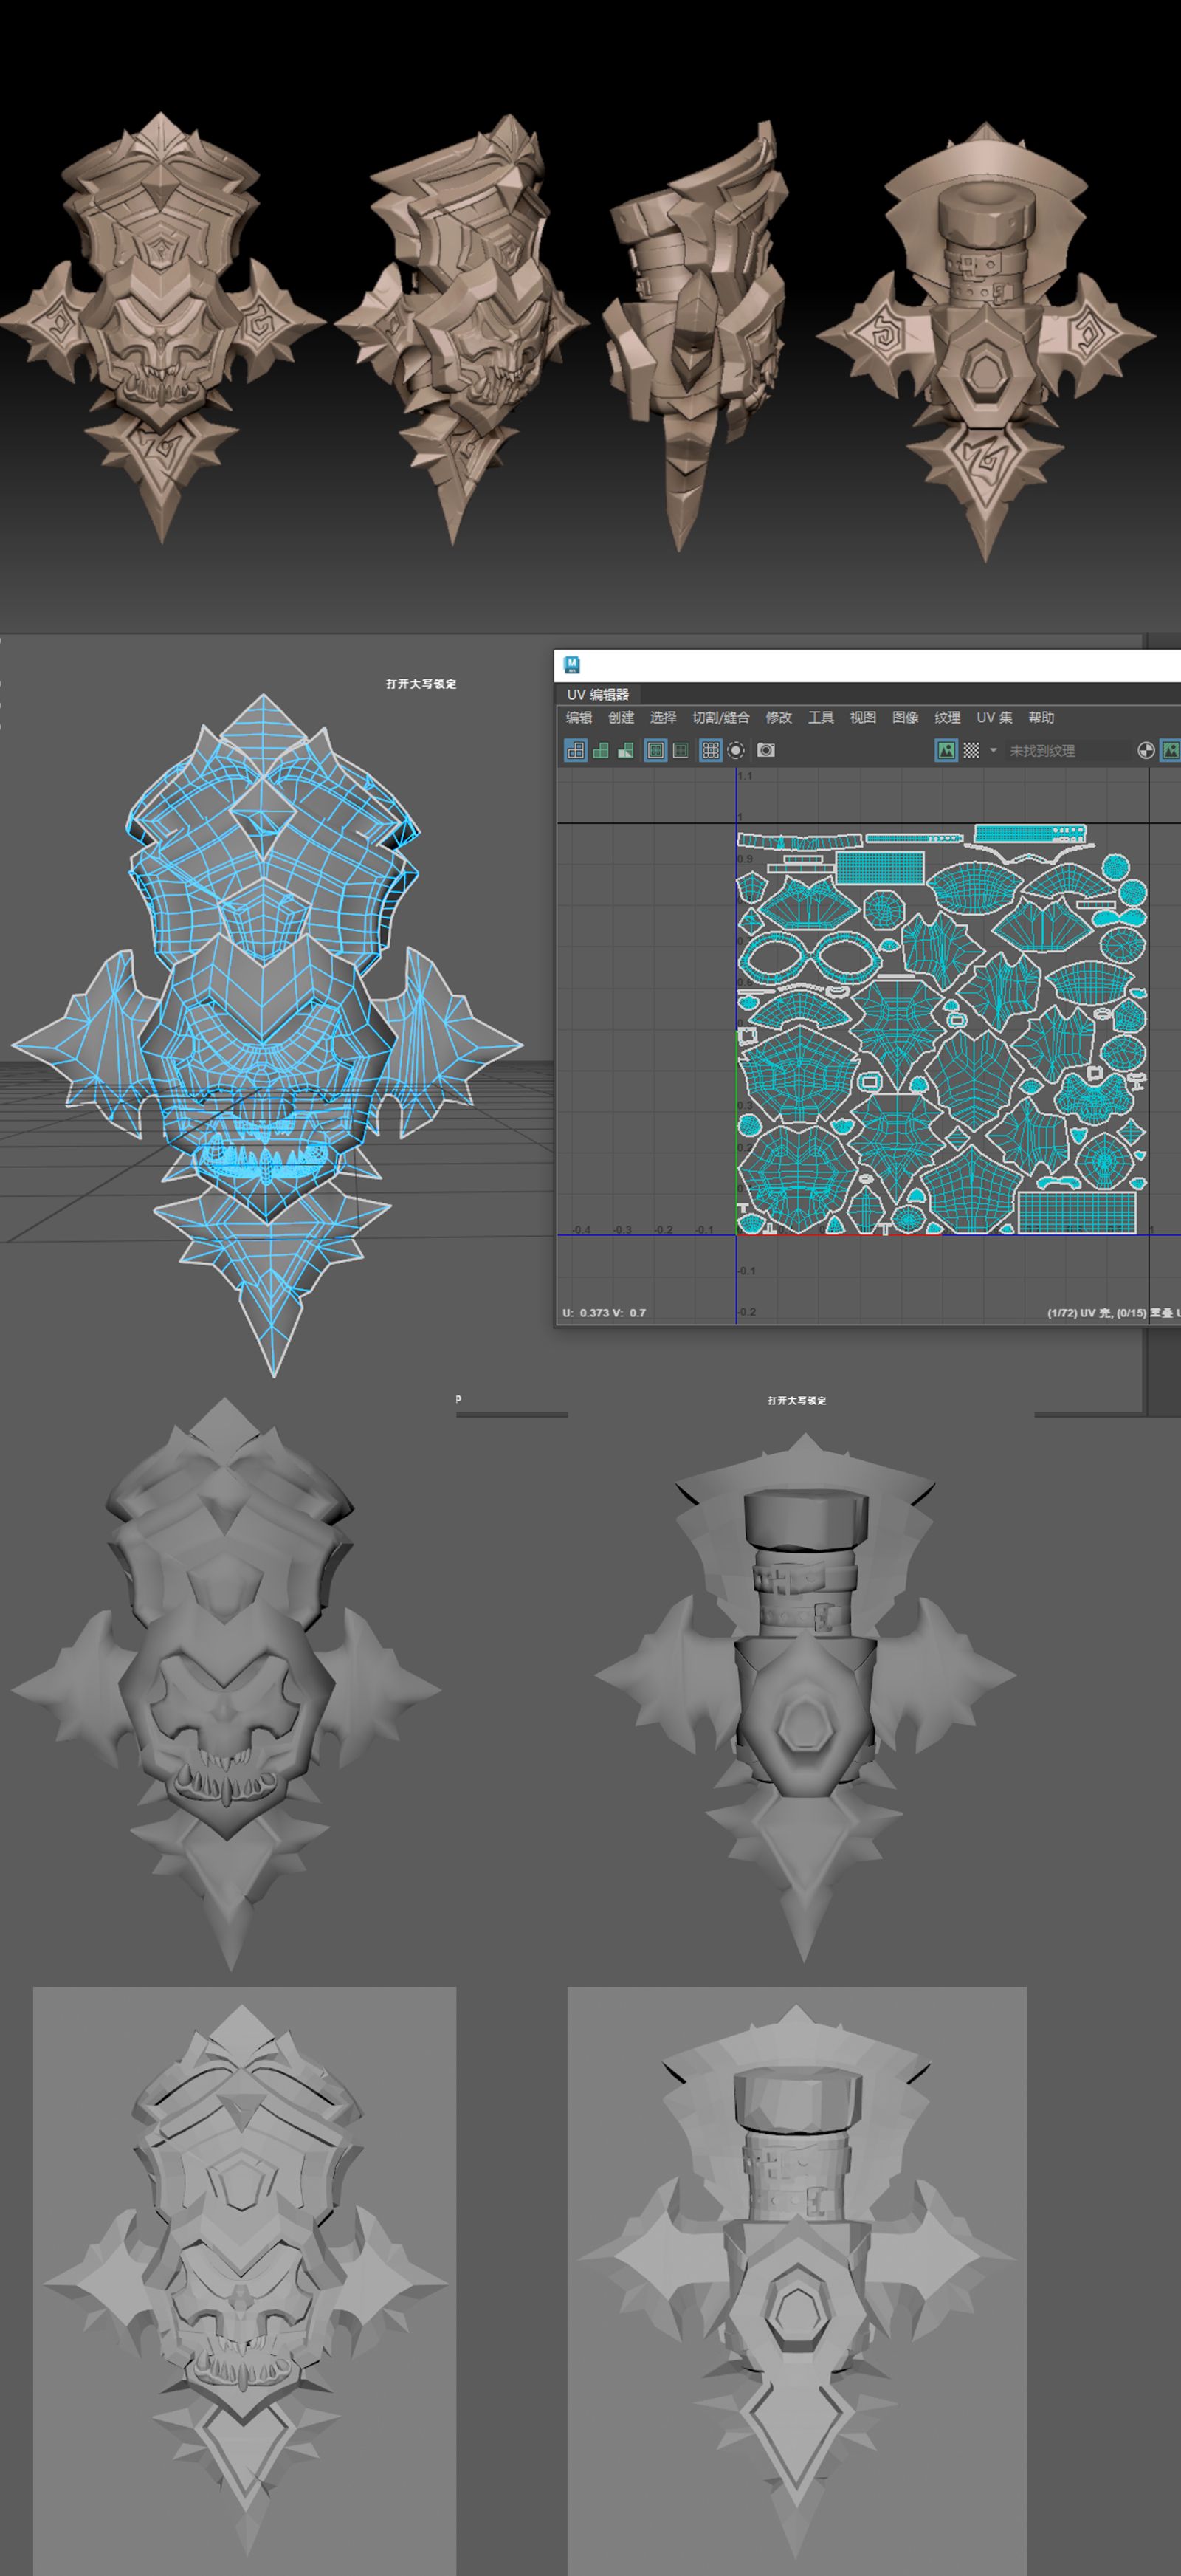Click the U: 0.373 V: 0.7 coordinate readout
Screen dimensions: 1181x2576
[604, 1313]
